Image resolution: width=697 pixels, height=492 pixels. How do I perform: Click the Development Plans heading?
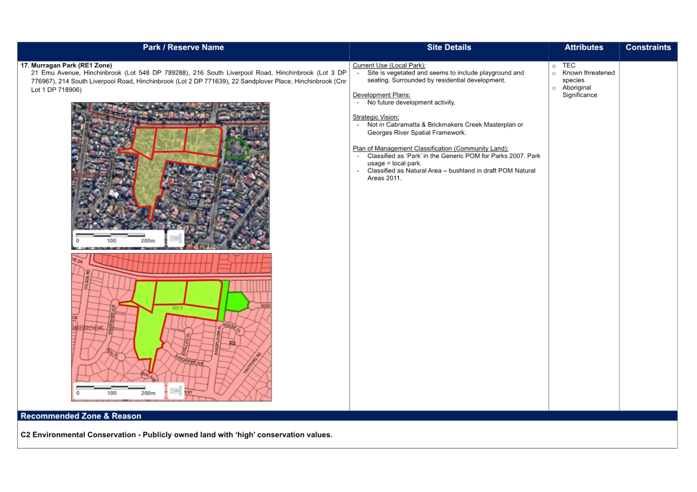click(x=381, y=95)
